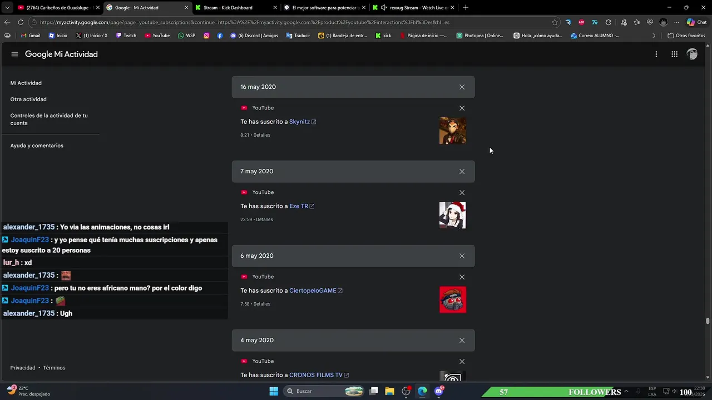
Task: Delete the Skynitz subscription entry
Action: [x=462, y=108]
